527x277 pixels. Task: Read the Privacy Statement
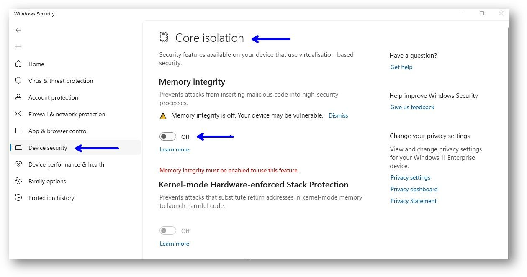[x=413, y=201]
